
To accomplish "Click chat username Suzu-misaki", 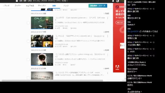I will [x=133, y=69].
